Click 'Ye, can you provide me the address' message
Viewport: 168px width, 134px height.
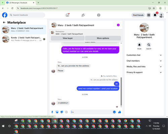coord(73,66)
